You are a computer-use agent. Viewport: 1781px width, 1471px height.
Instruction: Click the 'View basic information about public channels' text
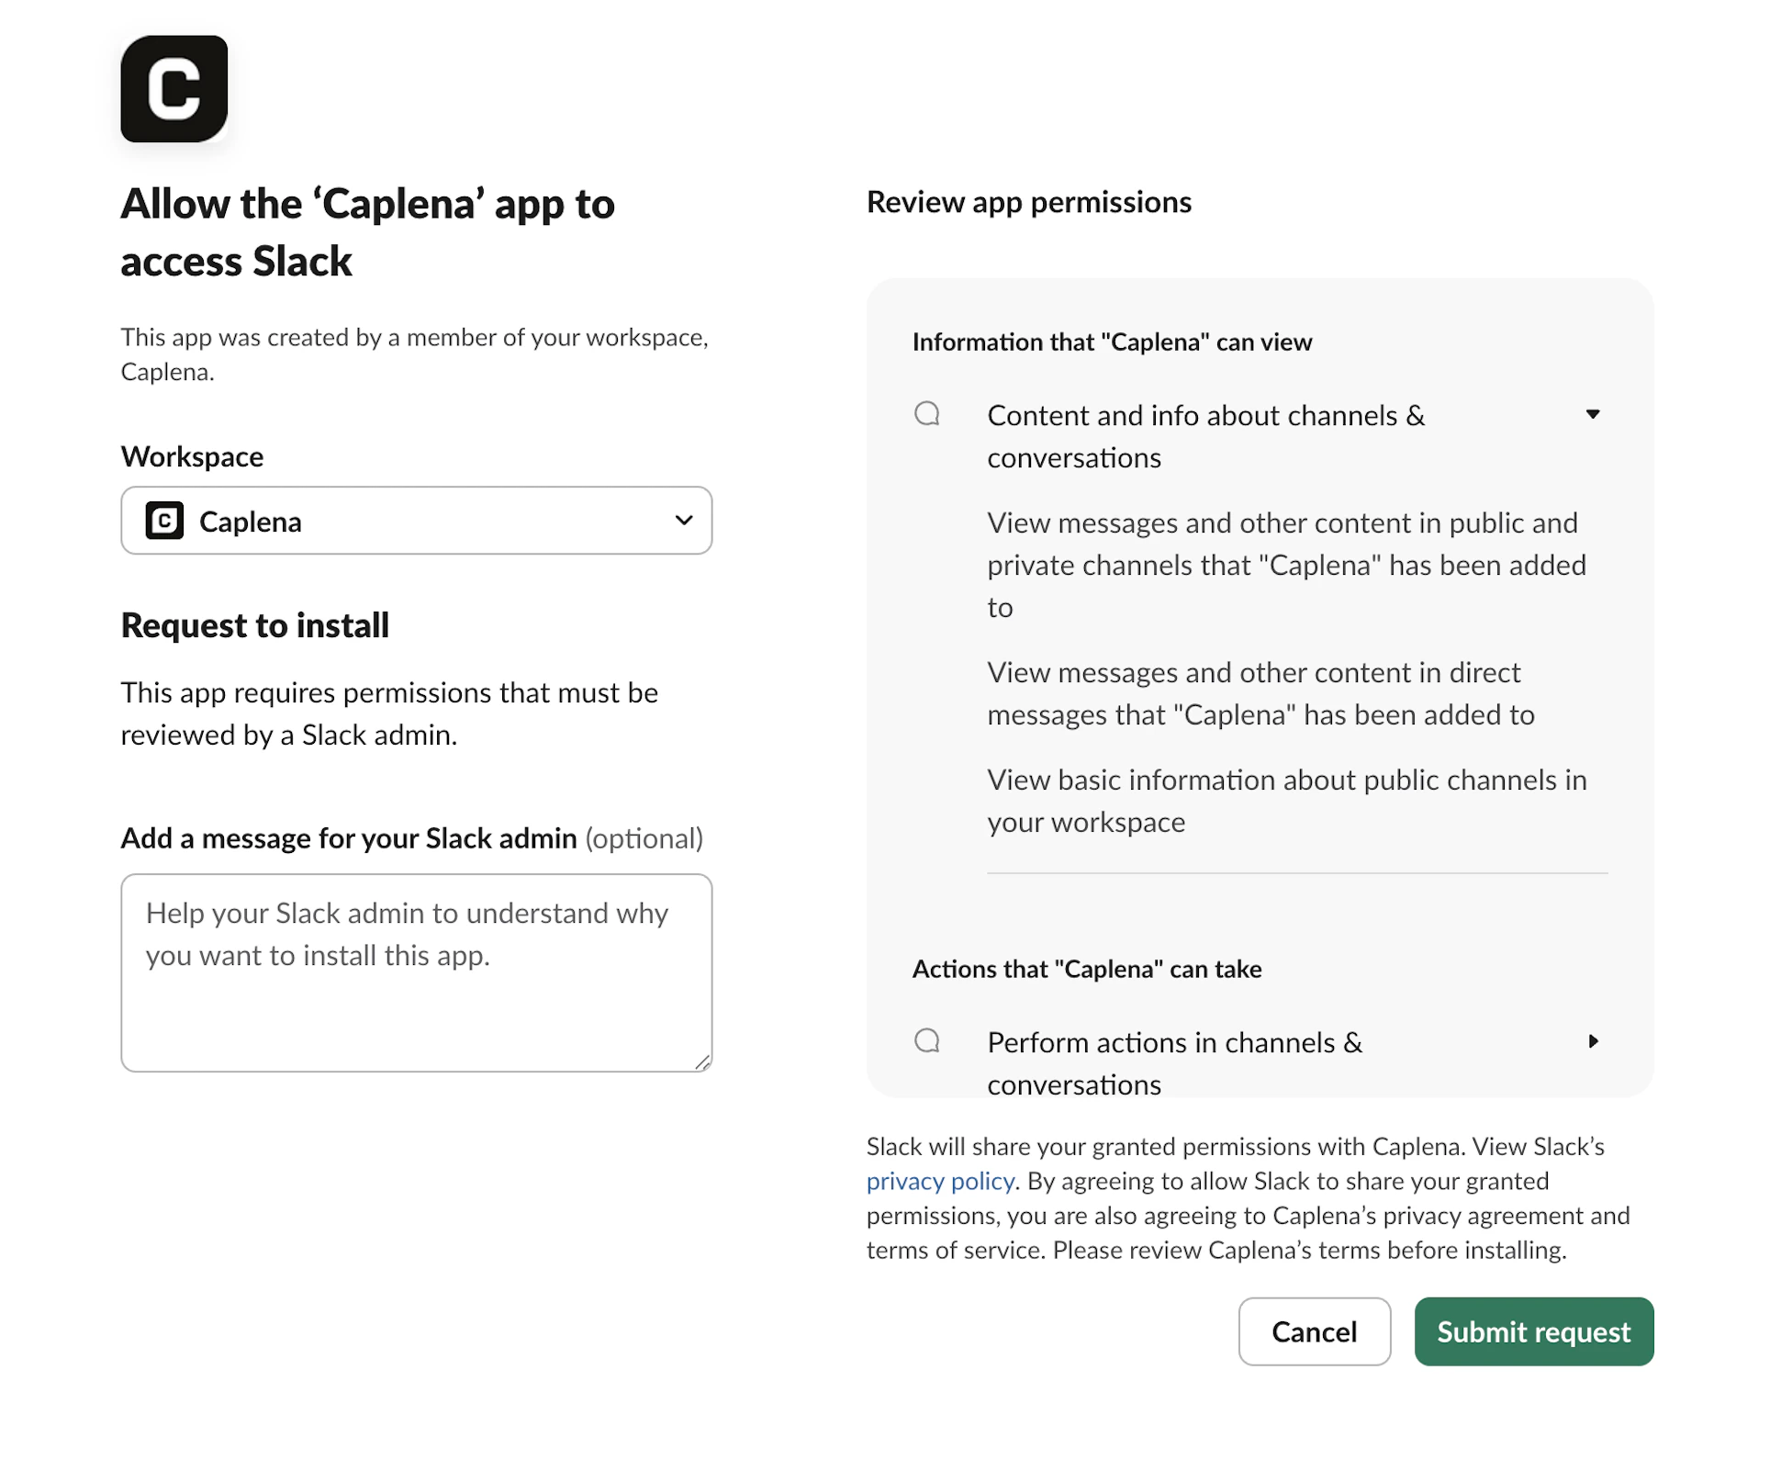point(1287,801)
